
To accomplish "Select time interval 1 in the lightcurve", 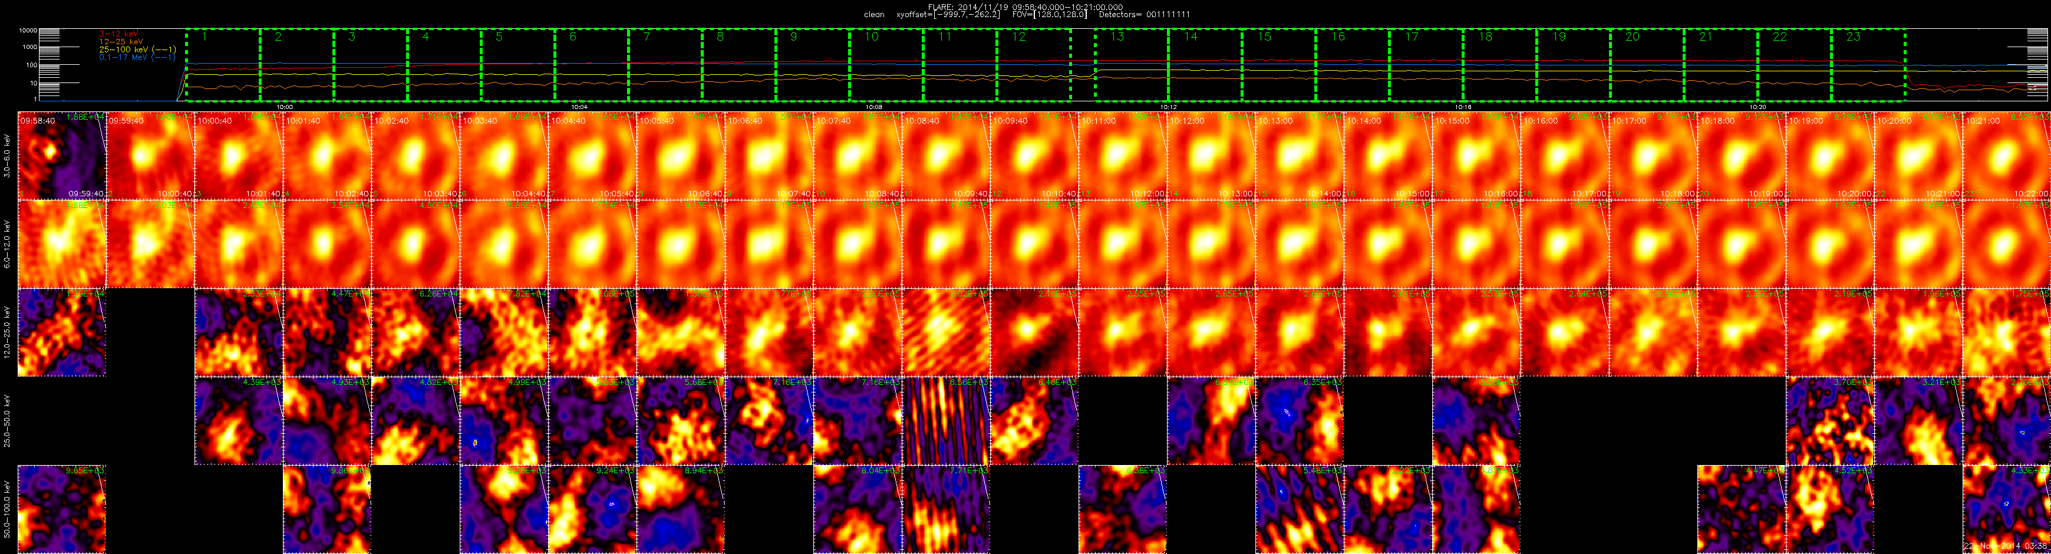I will (223, 65).
